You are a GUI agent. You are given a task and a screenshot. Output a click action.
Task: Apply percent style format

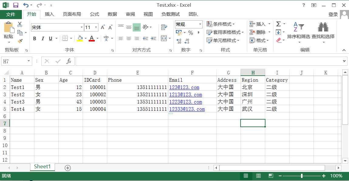(x=190, y=33)
